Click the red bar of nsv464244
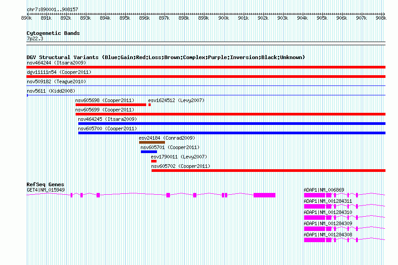The height and width of the screenshot is (265, 398). point(206,67)
